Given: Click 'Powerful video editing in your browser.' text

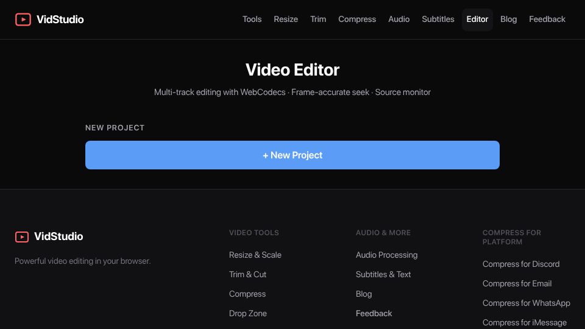Looking at the screenshot, I should point(82,261).
